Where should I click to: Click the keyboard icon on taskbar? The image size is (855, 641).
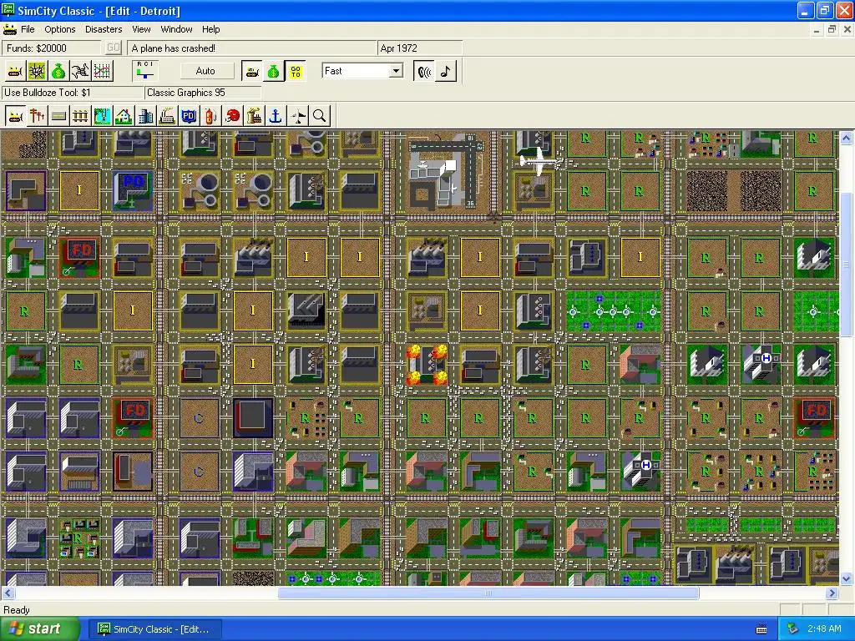pyautogui.click(x=761, y=629)
